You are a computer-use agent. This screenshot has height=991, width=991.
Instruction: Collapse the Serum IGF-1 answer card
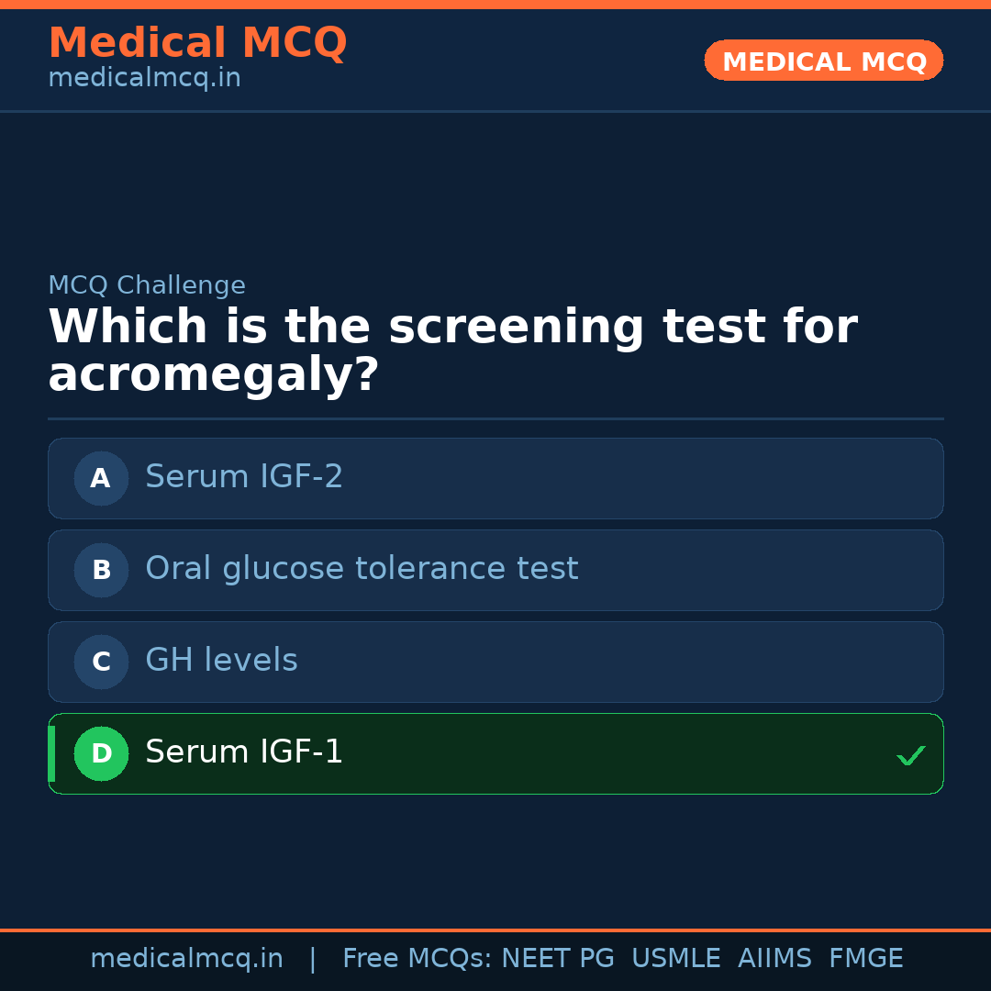(495, 753)
